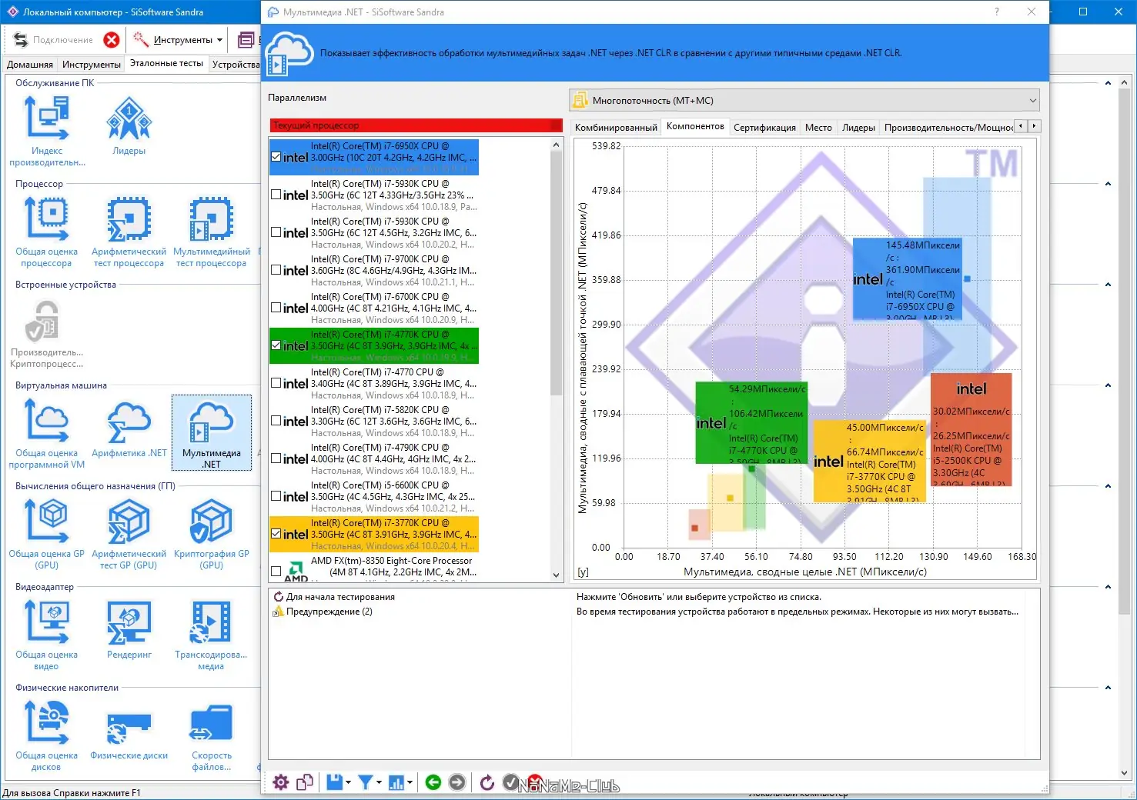This screenshot has height=800, width=1137.
Task: Switch to the Место chart tab
Action: (818, 128)
